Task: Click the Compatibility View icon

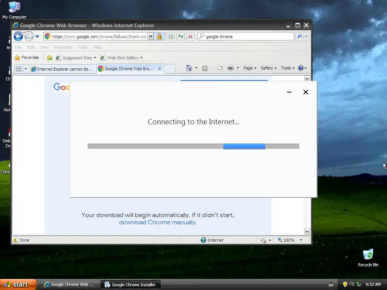Action: click(171, 37)
